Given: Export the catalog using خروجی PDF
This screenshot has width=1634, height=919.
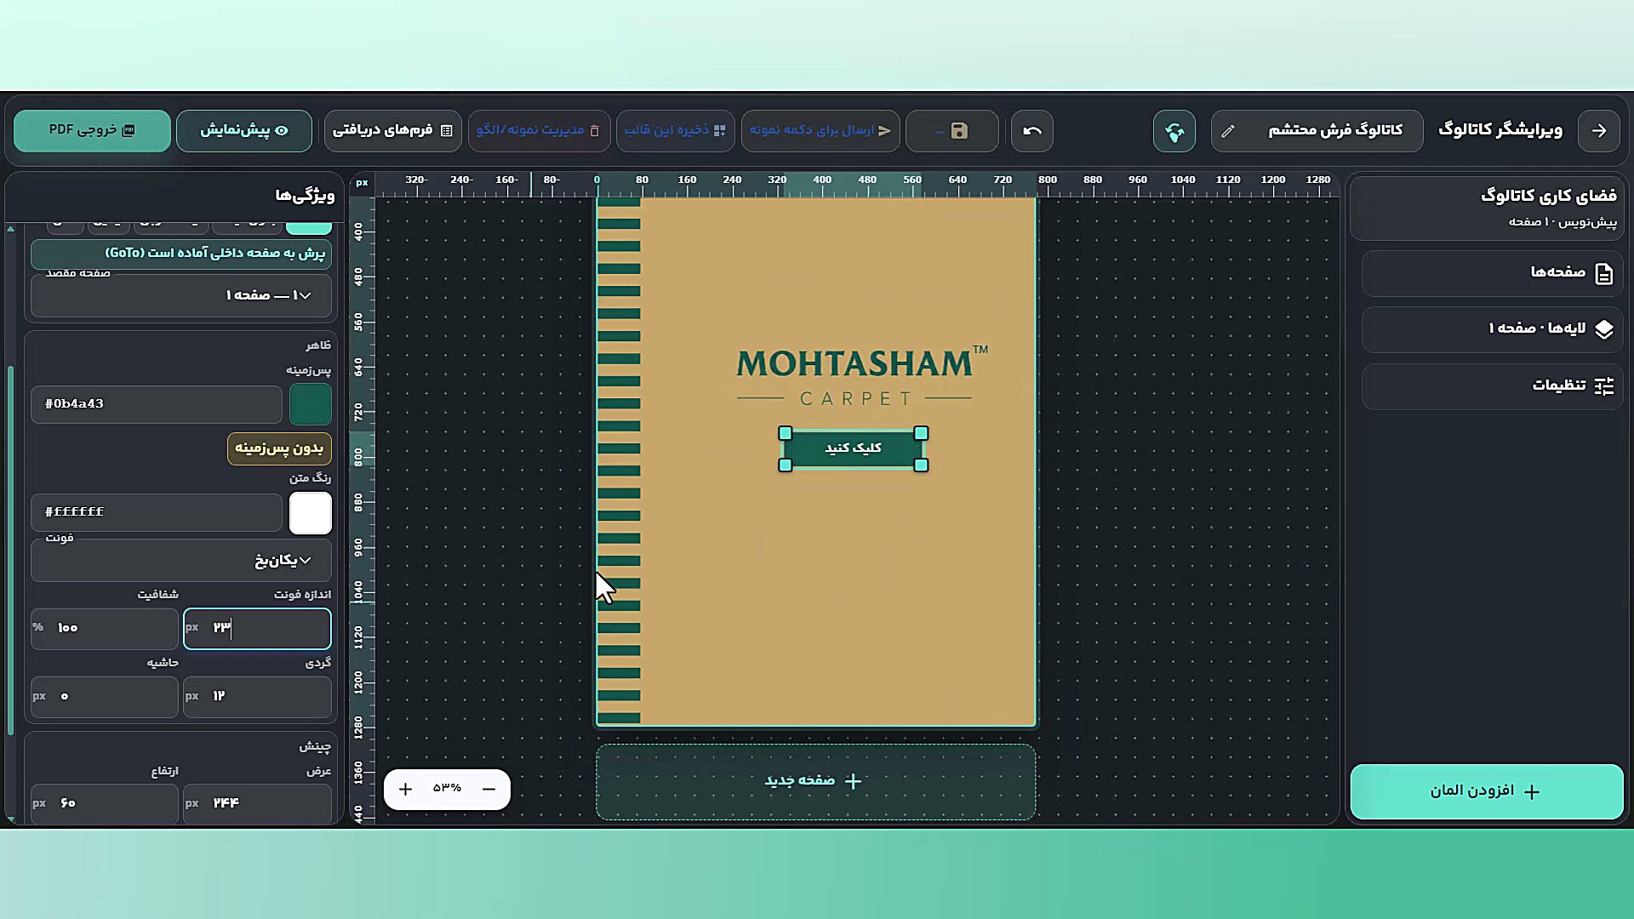Looking at the screenshot, I should pos(92,131).
